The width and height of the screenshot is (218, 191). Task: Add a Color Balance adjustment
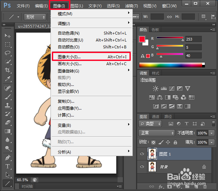click(x=160, y=97)
